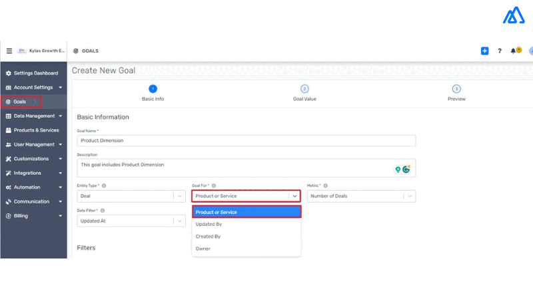
Task: Open Products & Services in sidebar
Action: (36, 130)
